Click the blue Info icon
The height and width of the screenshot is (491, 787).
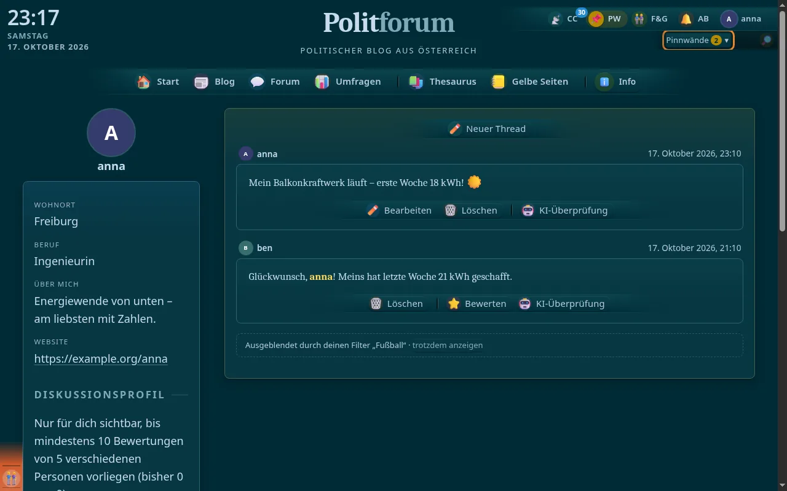[605, 82]
